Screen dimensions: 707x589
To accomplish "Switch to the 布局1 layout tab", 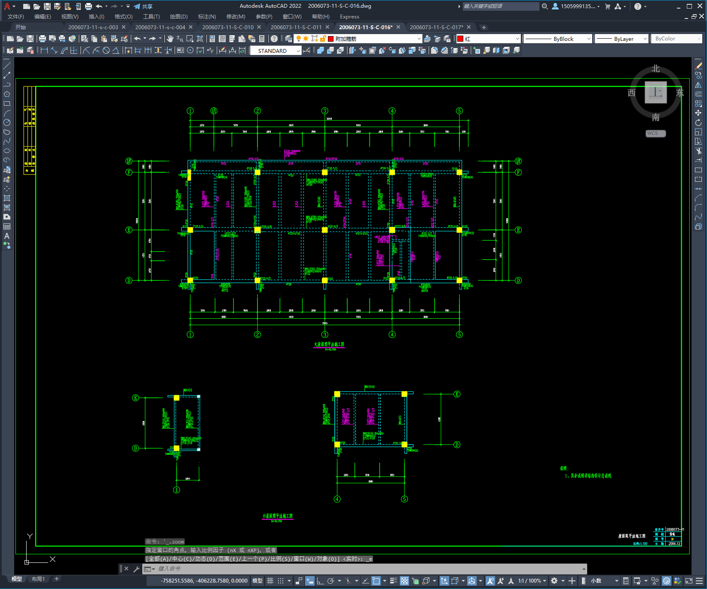I will coord(38,579).
